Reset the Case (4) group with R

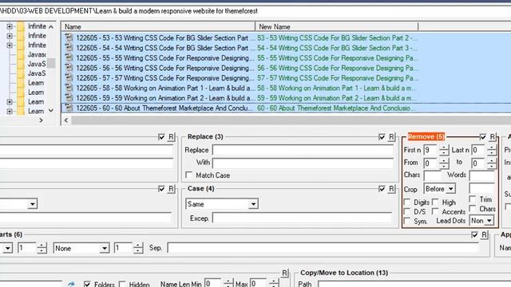391,189
